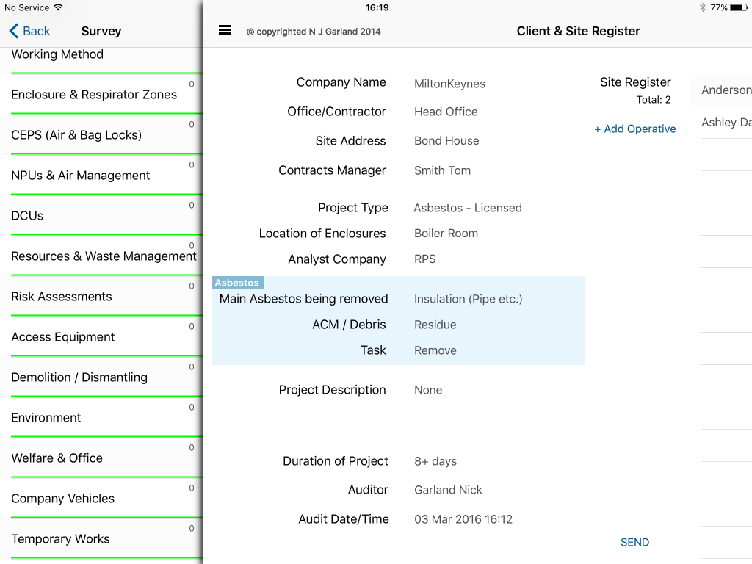The height and width of the screenshot is (564, 752).
Task: Change ACM / Debris value Residue
Action: [x=435, y=325]
